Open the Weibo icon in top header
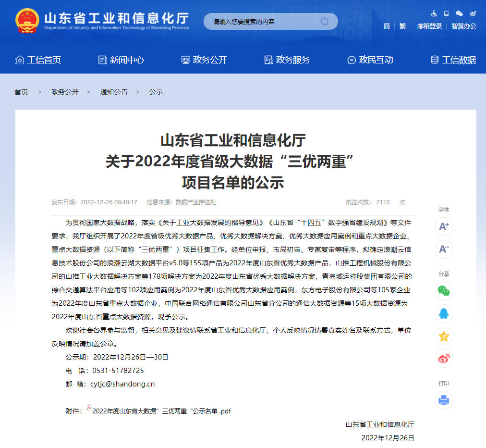 coord(473,13)
